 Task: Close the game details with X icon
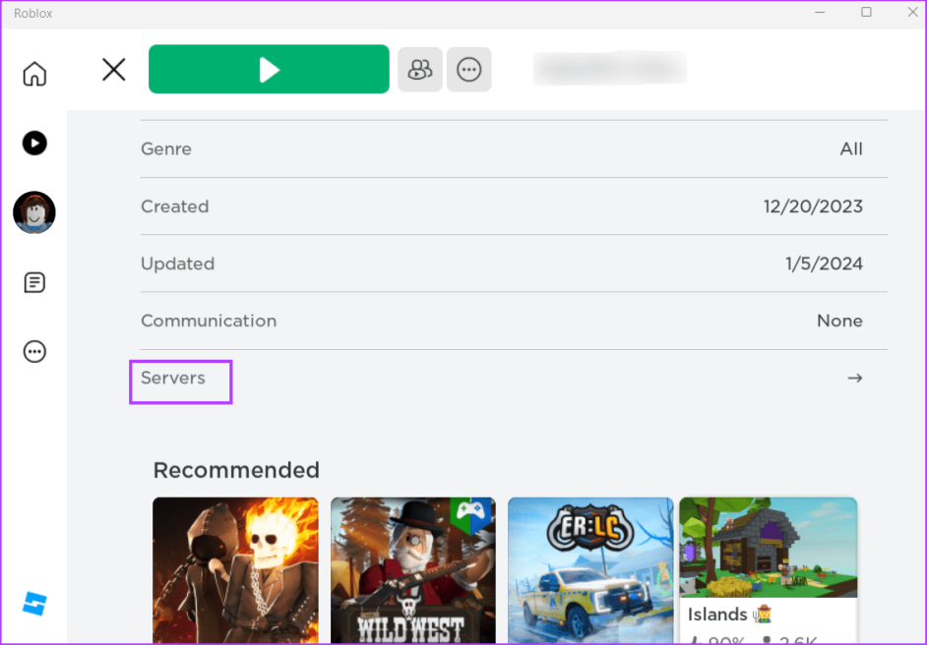[x=113, y=69]
